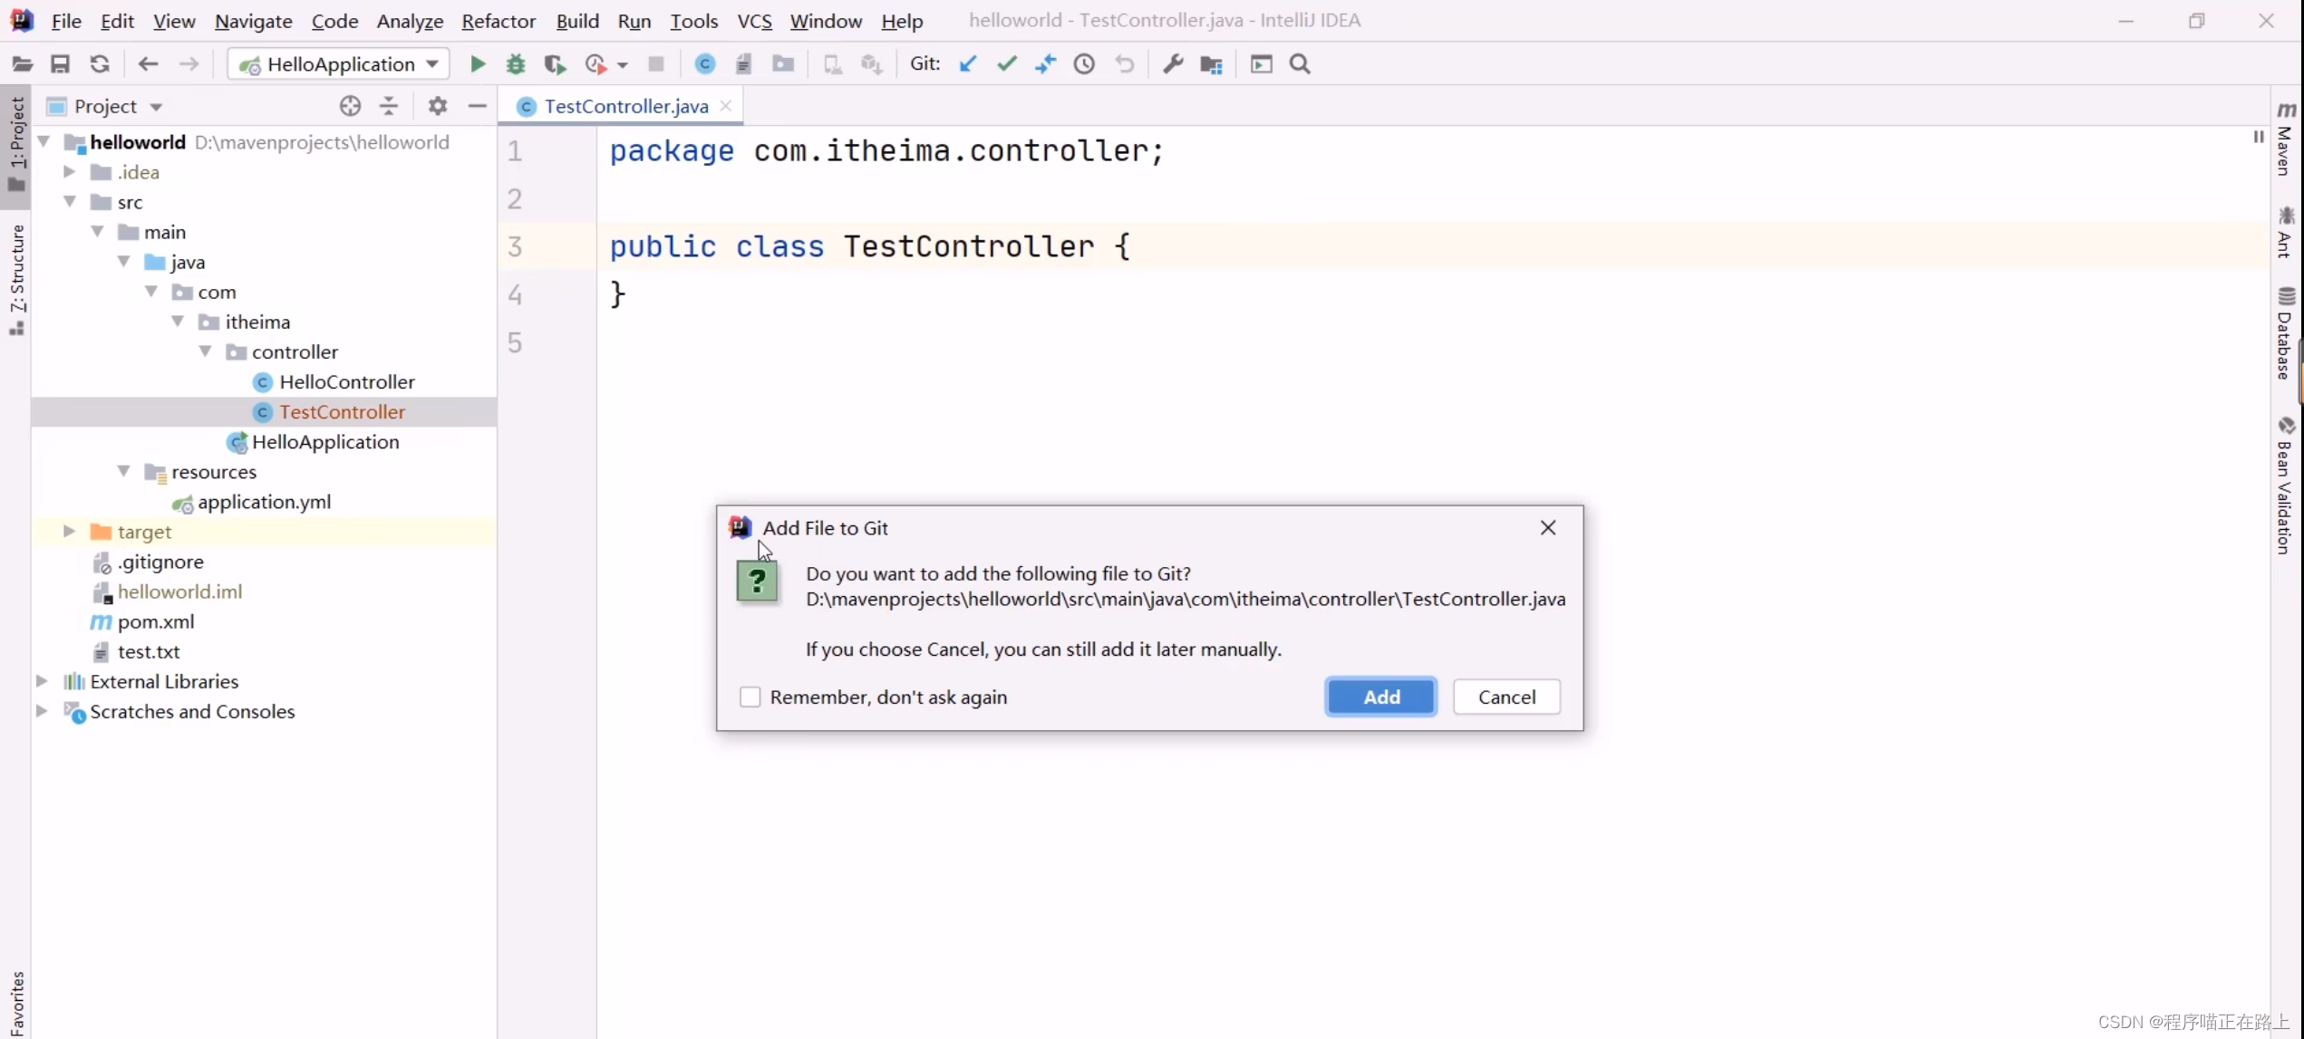This screenshot has height=1039, width=2304.
Task: Click the Git Update Project arrow
Action: (967, 64)
